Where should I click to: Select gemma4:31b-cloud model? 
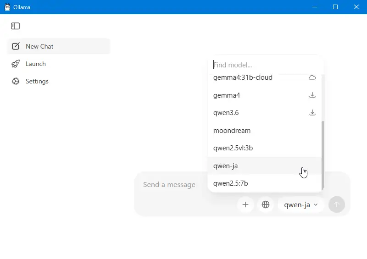point(265,77)
